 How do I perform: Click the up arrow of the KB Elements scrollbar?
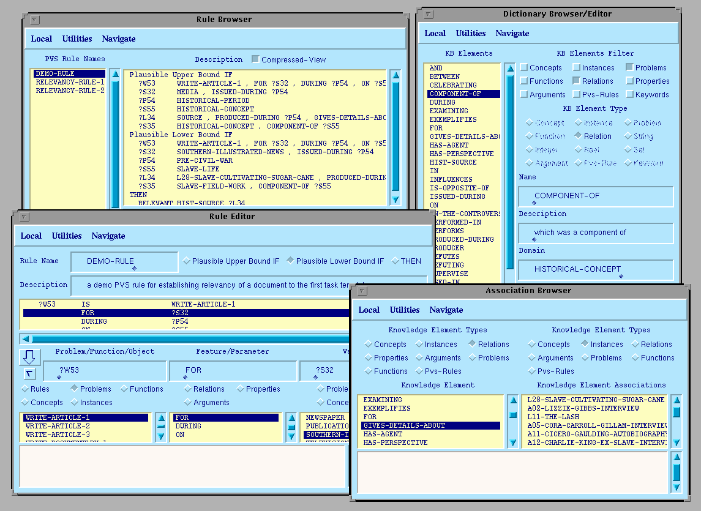pyautogui.click(x=509, y=69)
